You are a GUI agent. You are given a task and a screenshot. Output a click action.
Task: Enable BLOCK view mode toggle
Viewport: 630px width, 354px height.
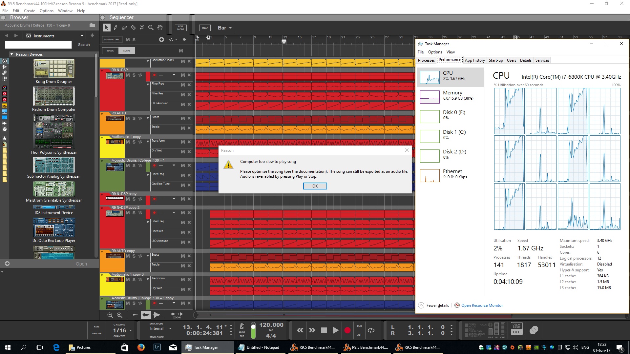pyautogui.click(x=110, y=50)
